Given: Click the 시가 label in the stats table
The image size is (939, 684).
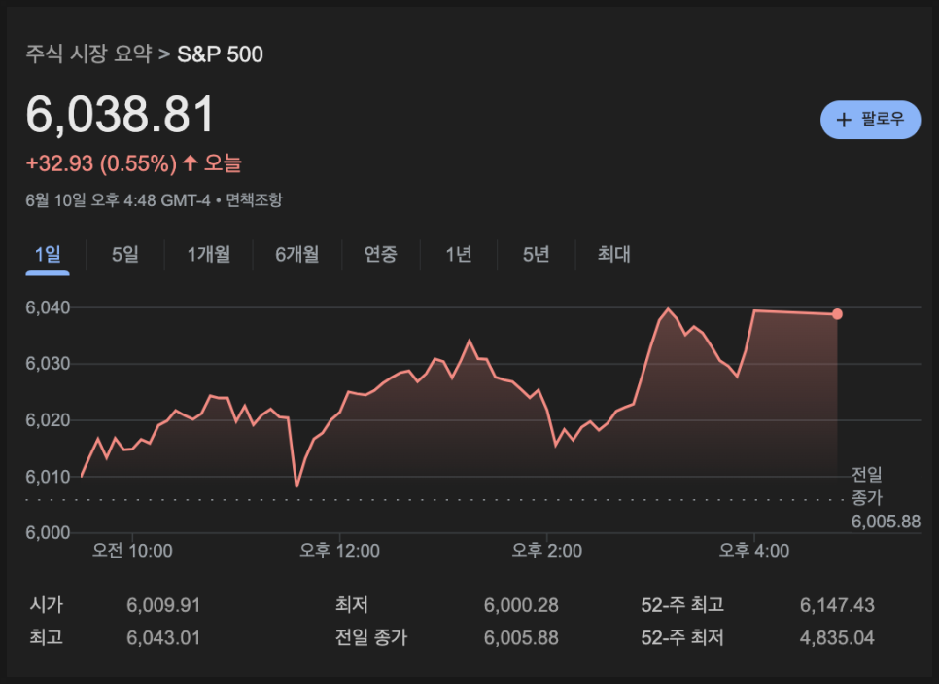Looking at the screenshot, I should [x=46, y=605].
